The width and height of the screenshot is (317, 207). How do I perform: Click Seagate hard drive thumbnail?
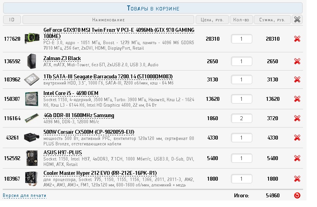click(x=32, y=79)
